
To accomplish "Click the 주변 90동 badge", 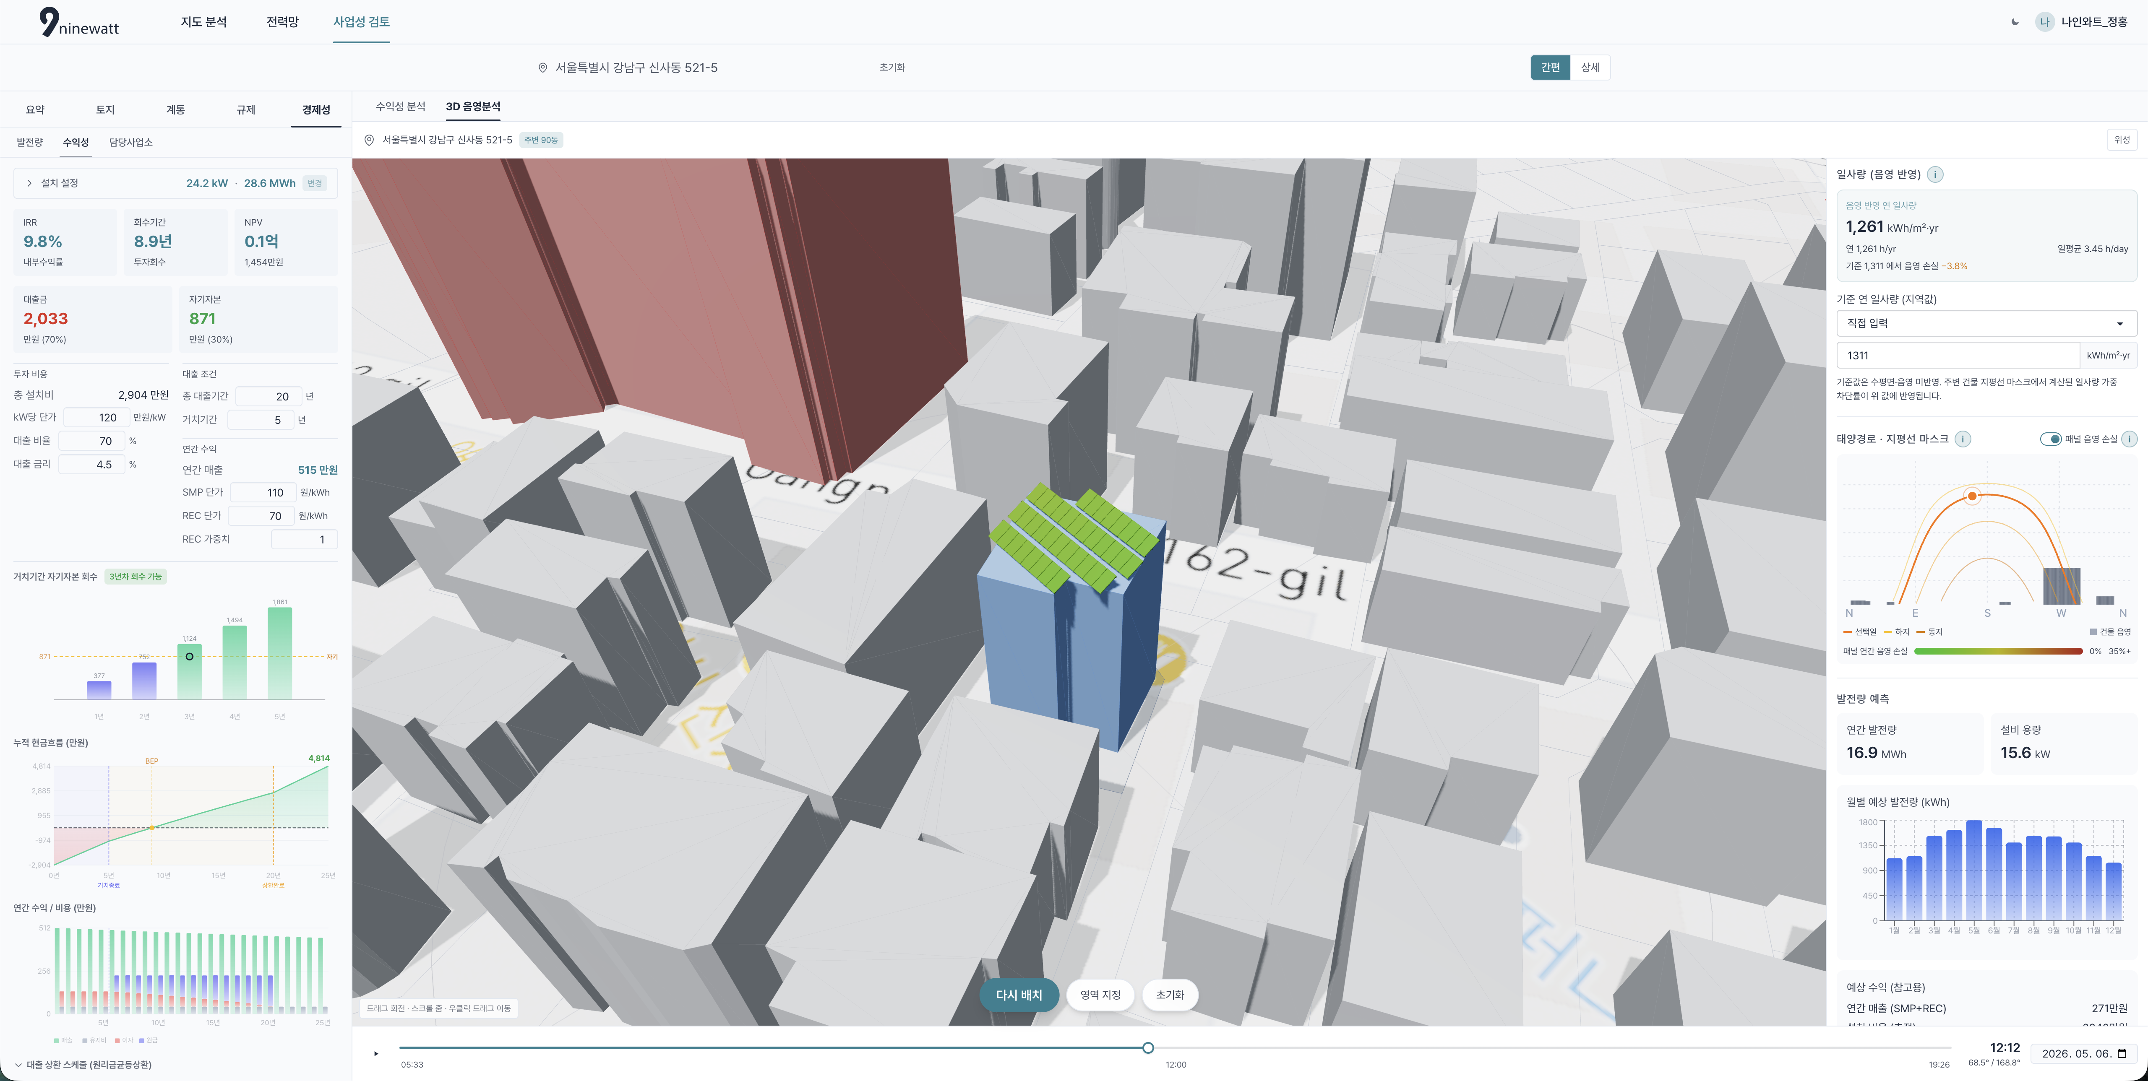I will click(x=541, y=140).
